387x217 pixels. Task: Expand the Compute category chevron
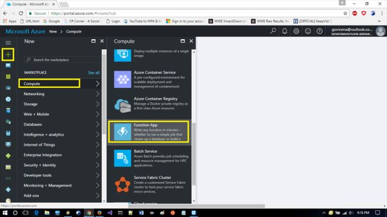(98, 84)
